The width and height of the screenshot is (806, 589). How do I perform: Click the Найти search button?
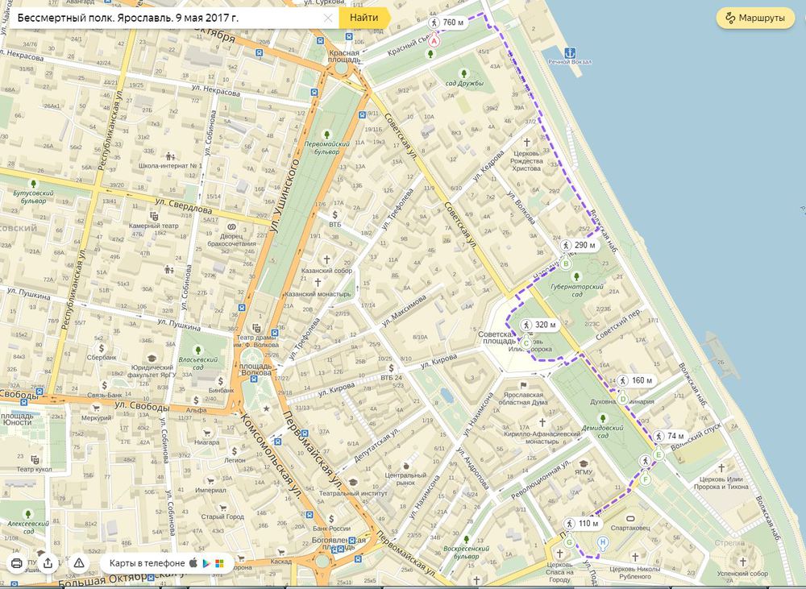coord(364,18)
